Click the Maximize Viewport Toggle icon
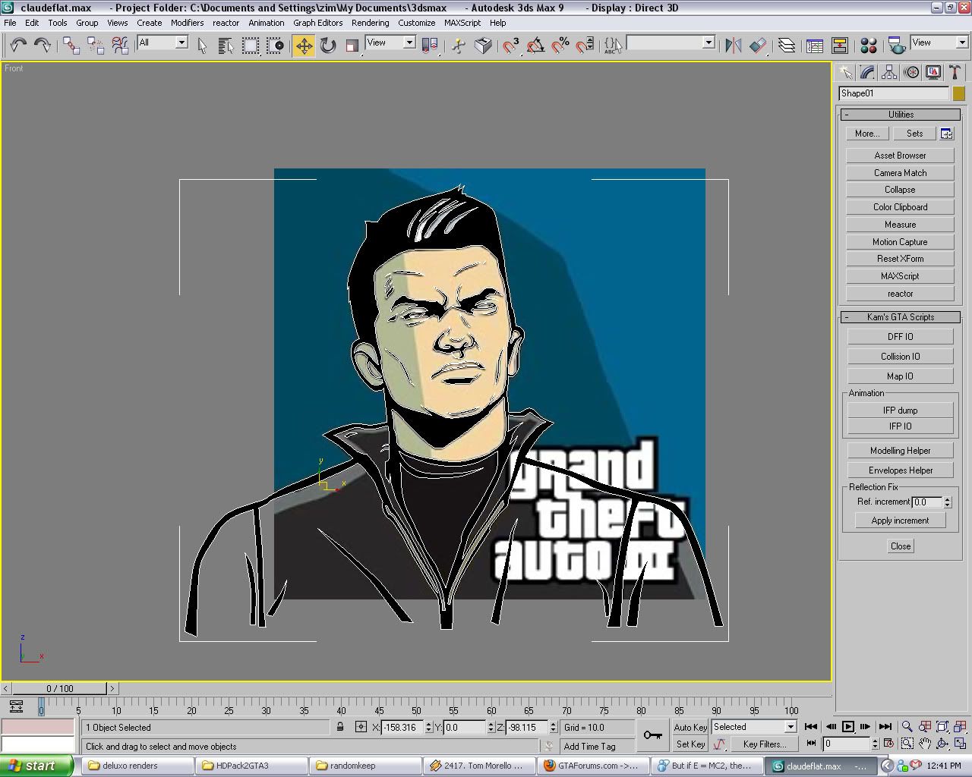Image resolution: width=972 pixels, height=777 pixels. (x=960, y=744)
